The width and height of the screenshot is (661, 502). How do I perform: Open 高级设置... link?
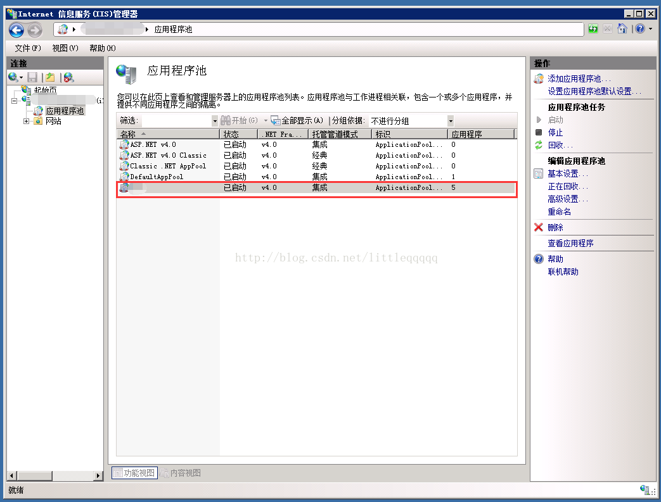tap(567, 199)
